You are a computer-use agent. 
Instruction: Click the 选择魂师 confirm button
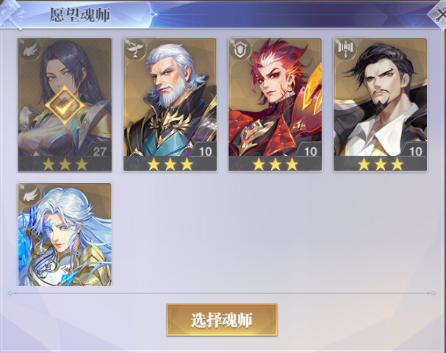coord(222,320)
